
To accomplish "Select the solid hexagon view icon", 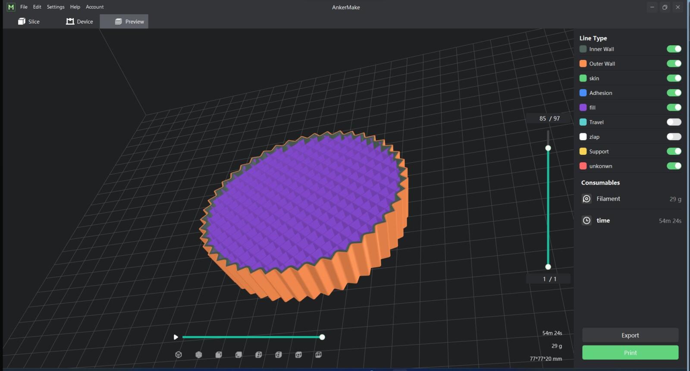I will click(199, 355).
